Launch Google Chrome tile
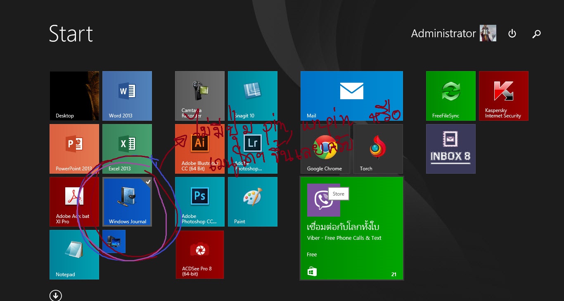 [325, 149]
